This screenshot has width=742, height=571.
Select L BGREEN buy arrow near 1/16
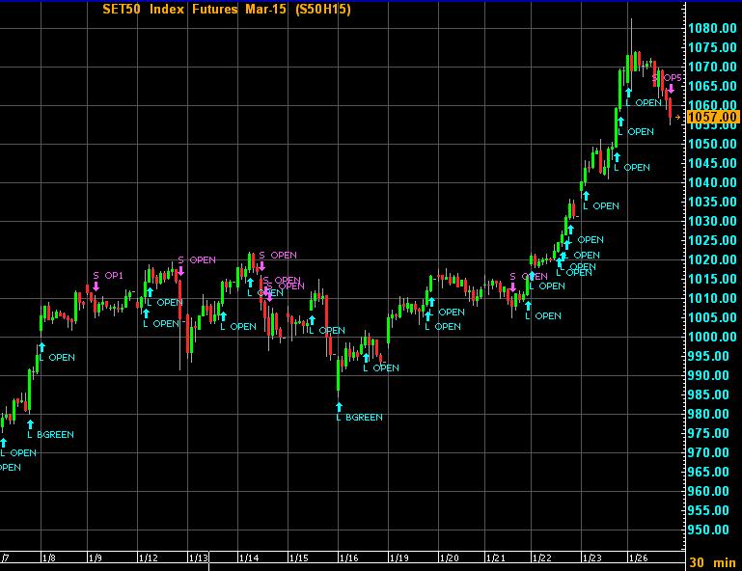[x=339, y=406]
